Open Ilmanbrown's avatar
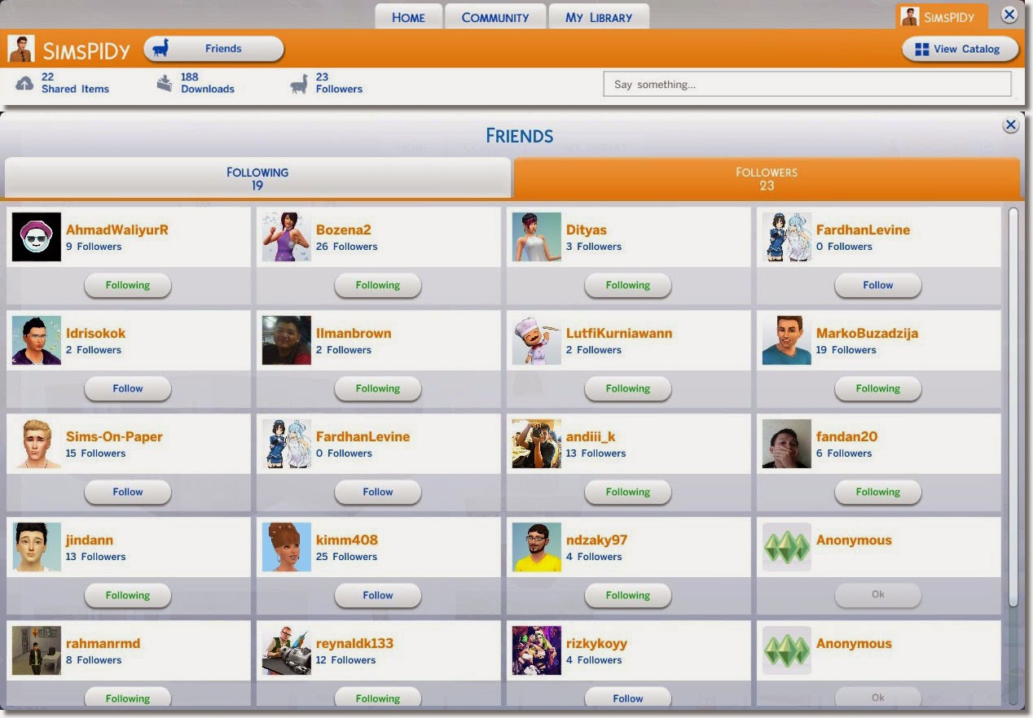The width and height of the screenshot is (1033, 718). click(287, 340)
